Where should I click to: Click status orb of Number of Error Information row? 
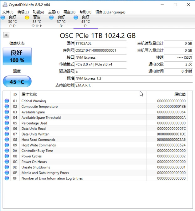pos(7,178)
